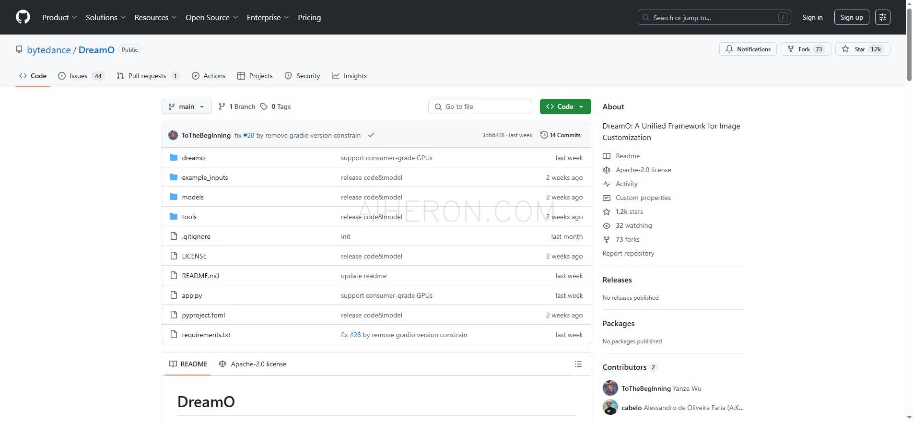
Task: Switch to the Actions tab
Action: [209, 76]
